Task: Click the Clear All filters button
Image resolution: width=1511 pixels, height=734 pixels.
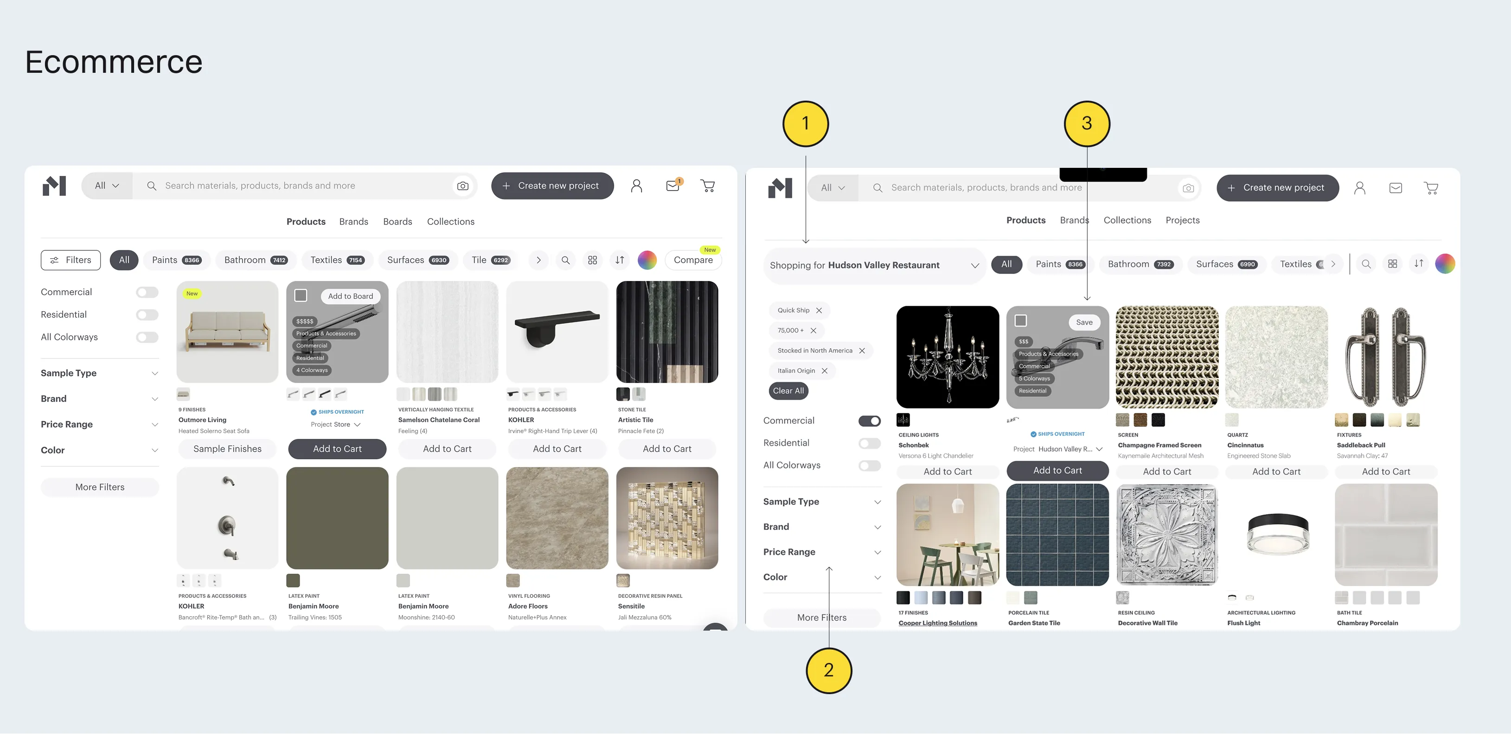Action: (x=788, y=391)
